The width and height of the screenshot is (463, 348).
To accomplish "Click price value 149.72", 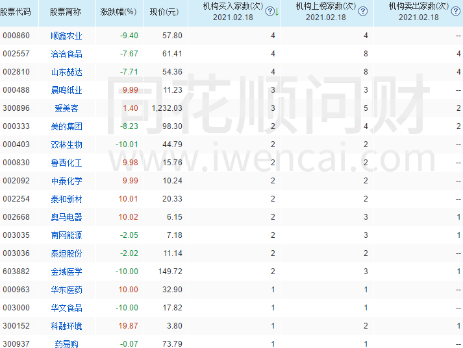I will [x=170, y=272].
